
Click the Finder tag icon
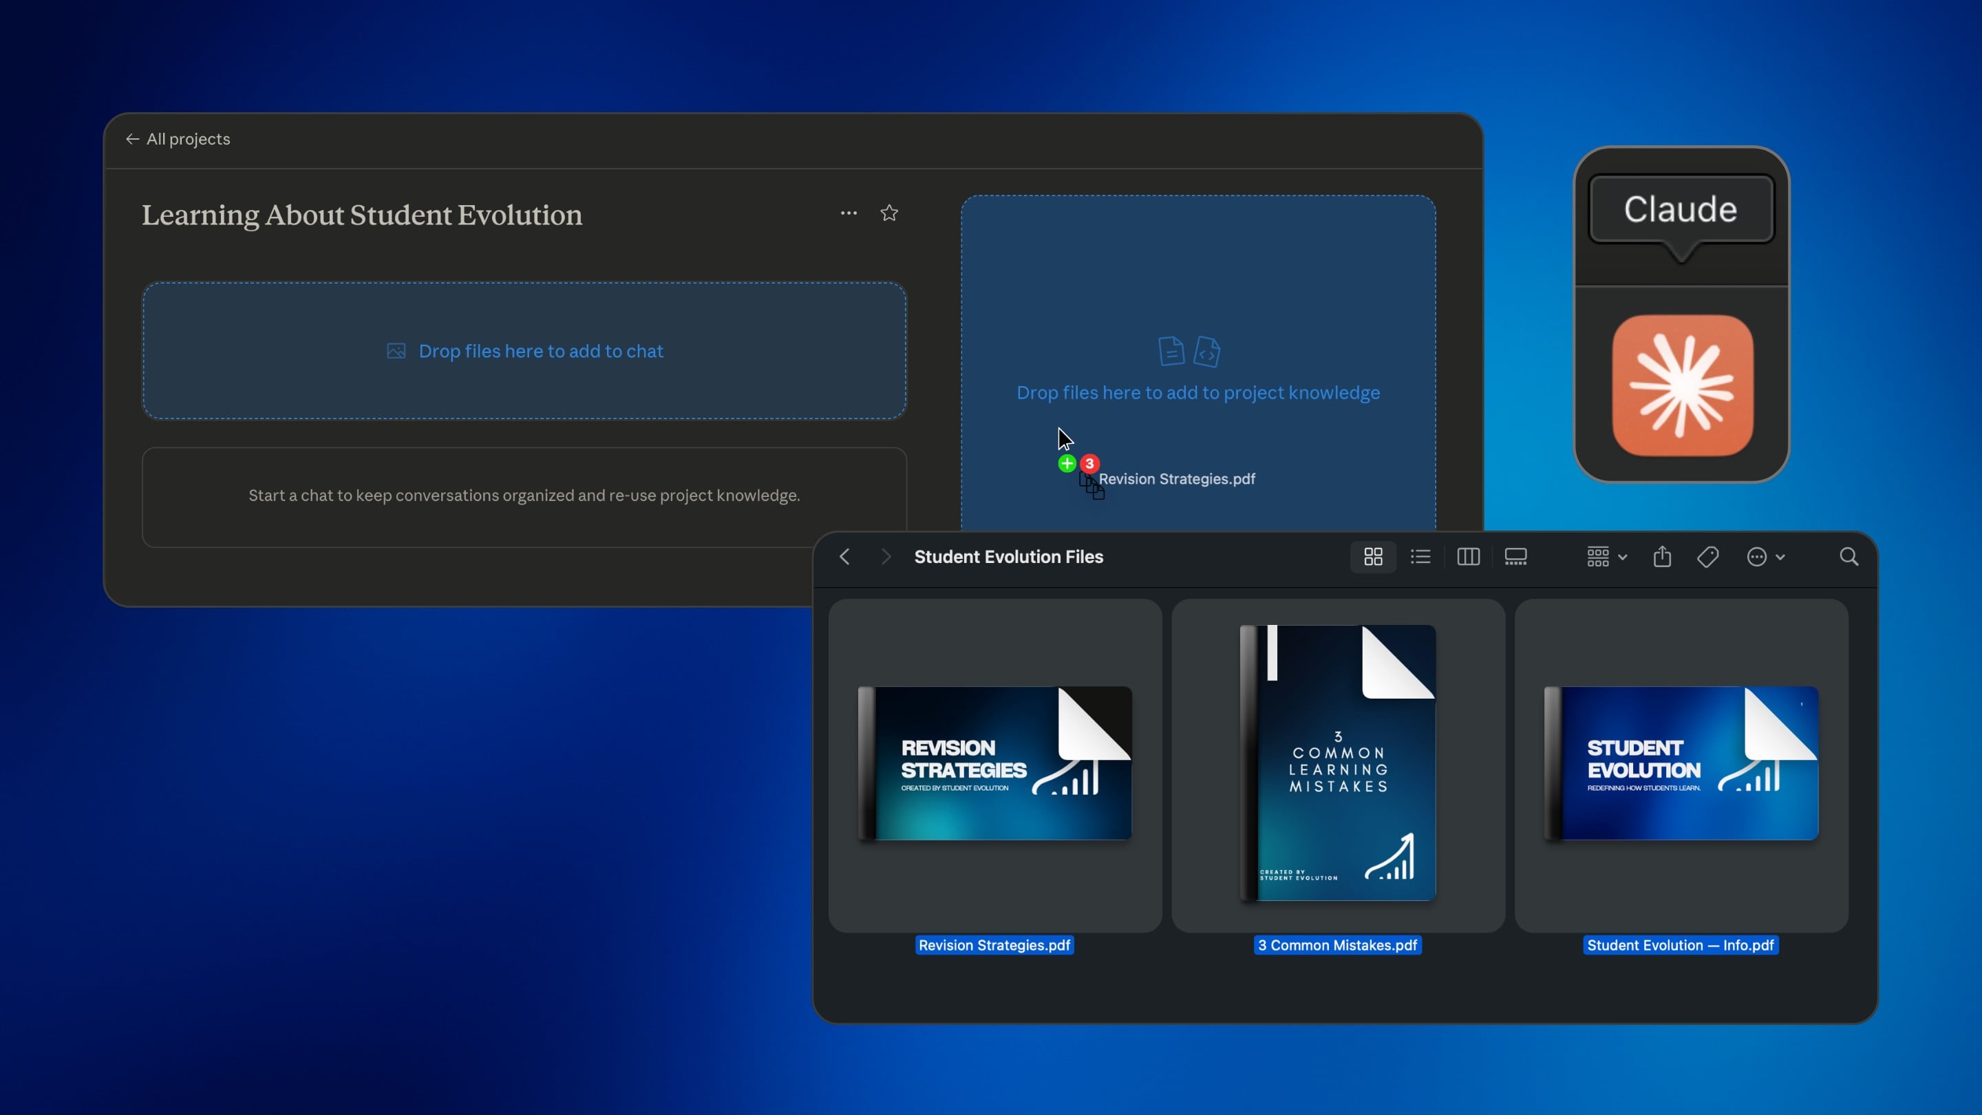click(1707, 556)
